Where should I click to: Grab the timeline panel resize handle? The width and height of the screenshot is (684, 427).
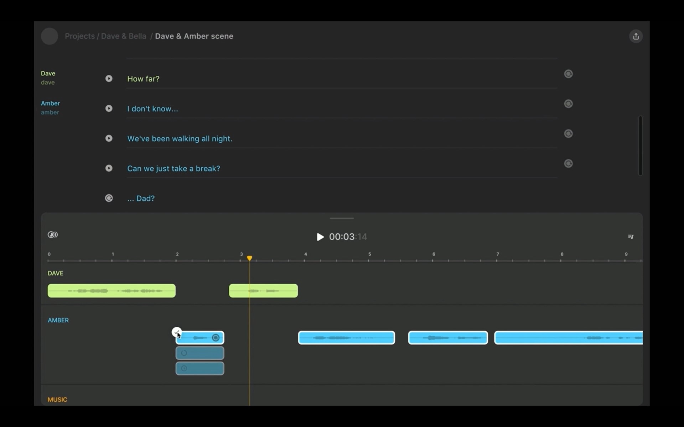342,218
